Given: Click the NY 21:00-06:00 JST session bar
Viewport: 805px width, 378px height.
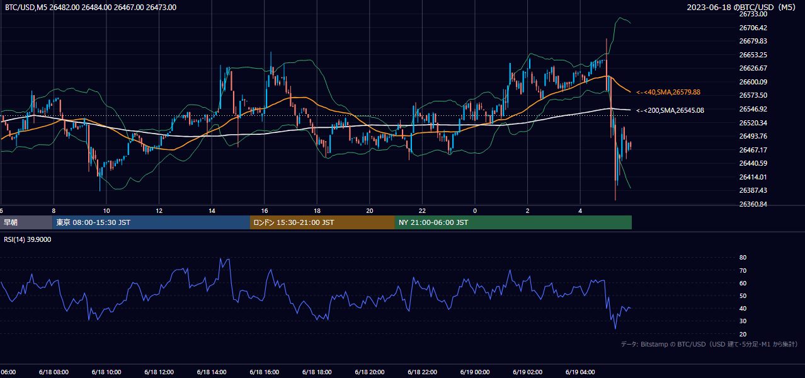Looking at the screenshot, I should [x=513, y=222].
